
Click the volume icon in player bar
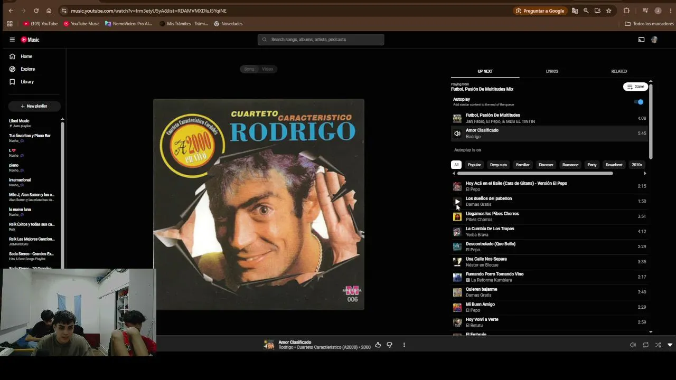(x=633, y=345)
